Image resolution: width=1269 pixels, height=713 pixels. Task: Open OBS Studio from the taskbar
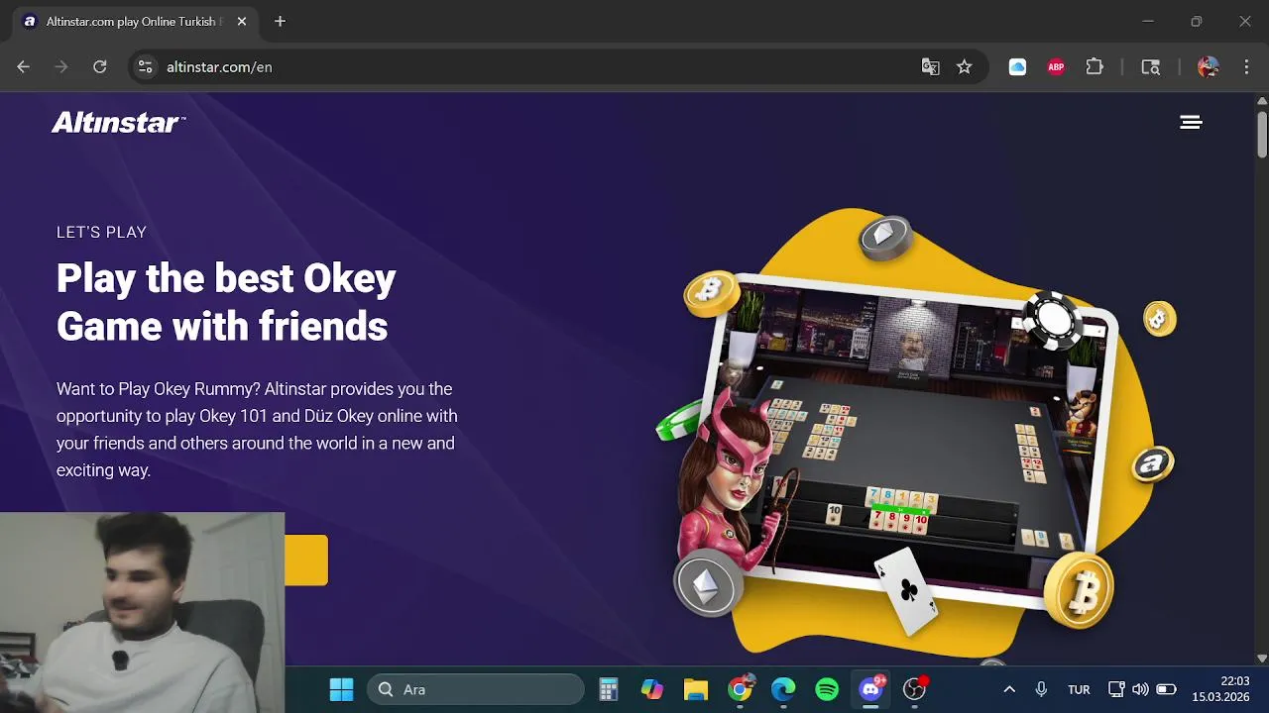pyautogui.click(x=914, y=689)
